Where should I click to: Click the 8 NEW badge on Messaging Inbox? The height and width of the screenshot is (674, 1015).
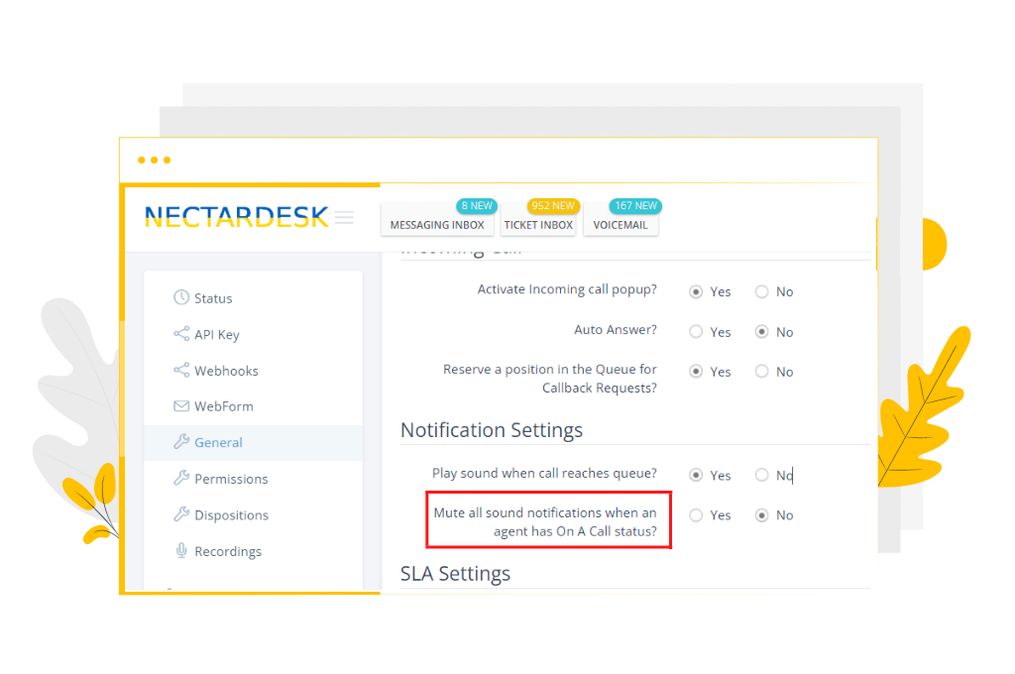pyautogui.click(x=477, y=206)
